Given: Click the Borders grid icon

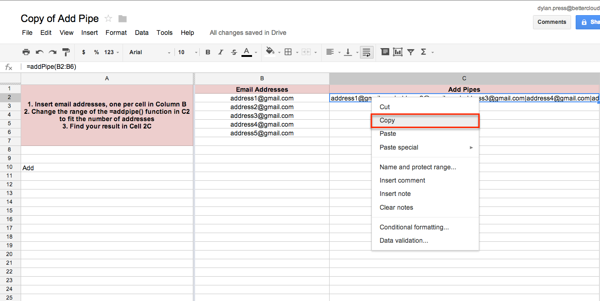Looking at the screenshot, I should pos(288,52).
